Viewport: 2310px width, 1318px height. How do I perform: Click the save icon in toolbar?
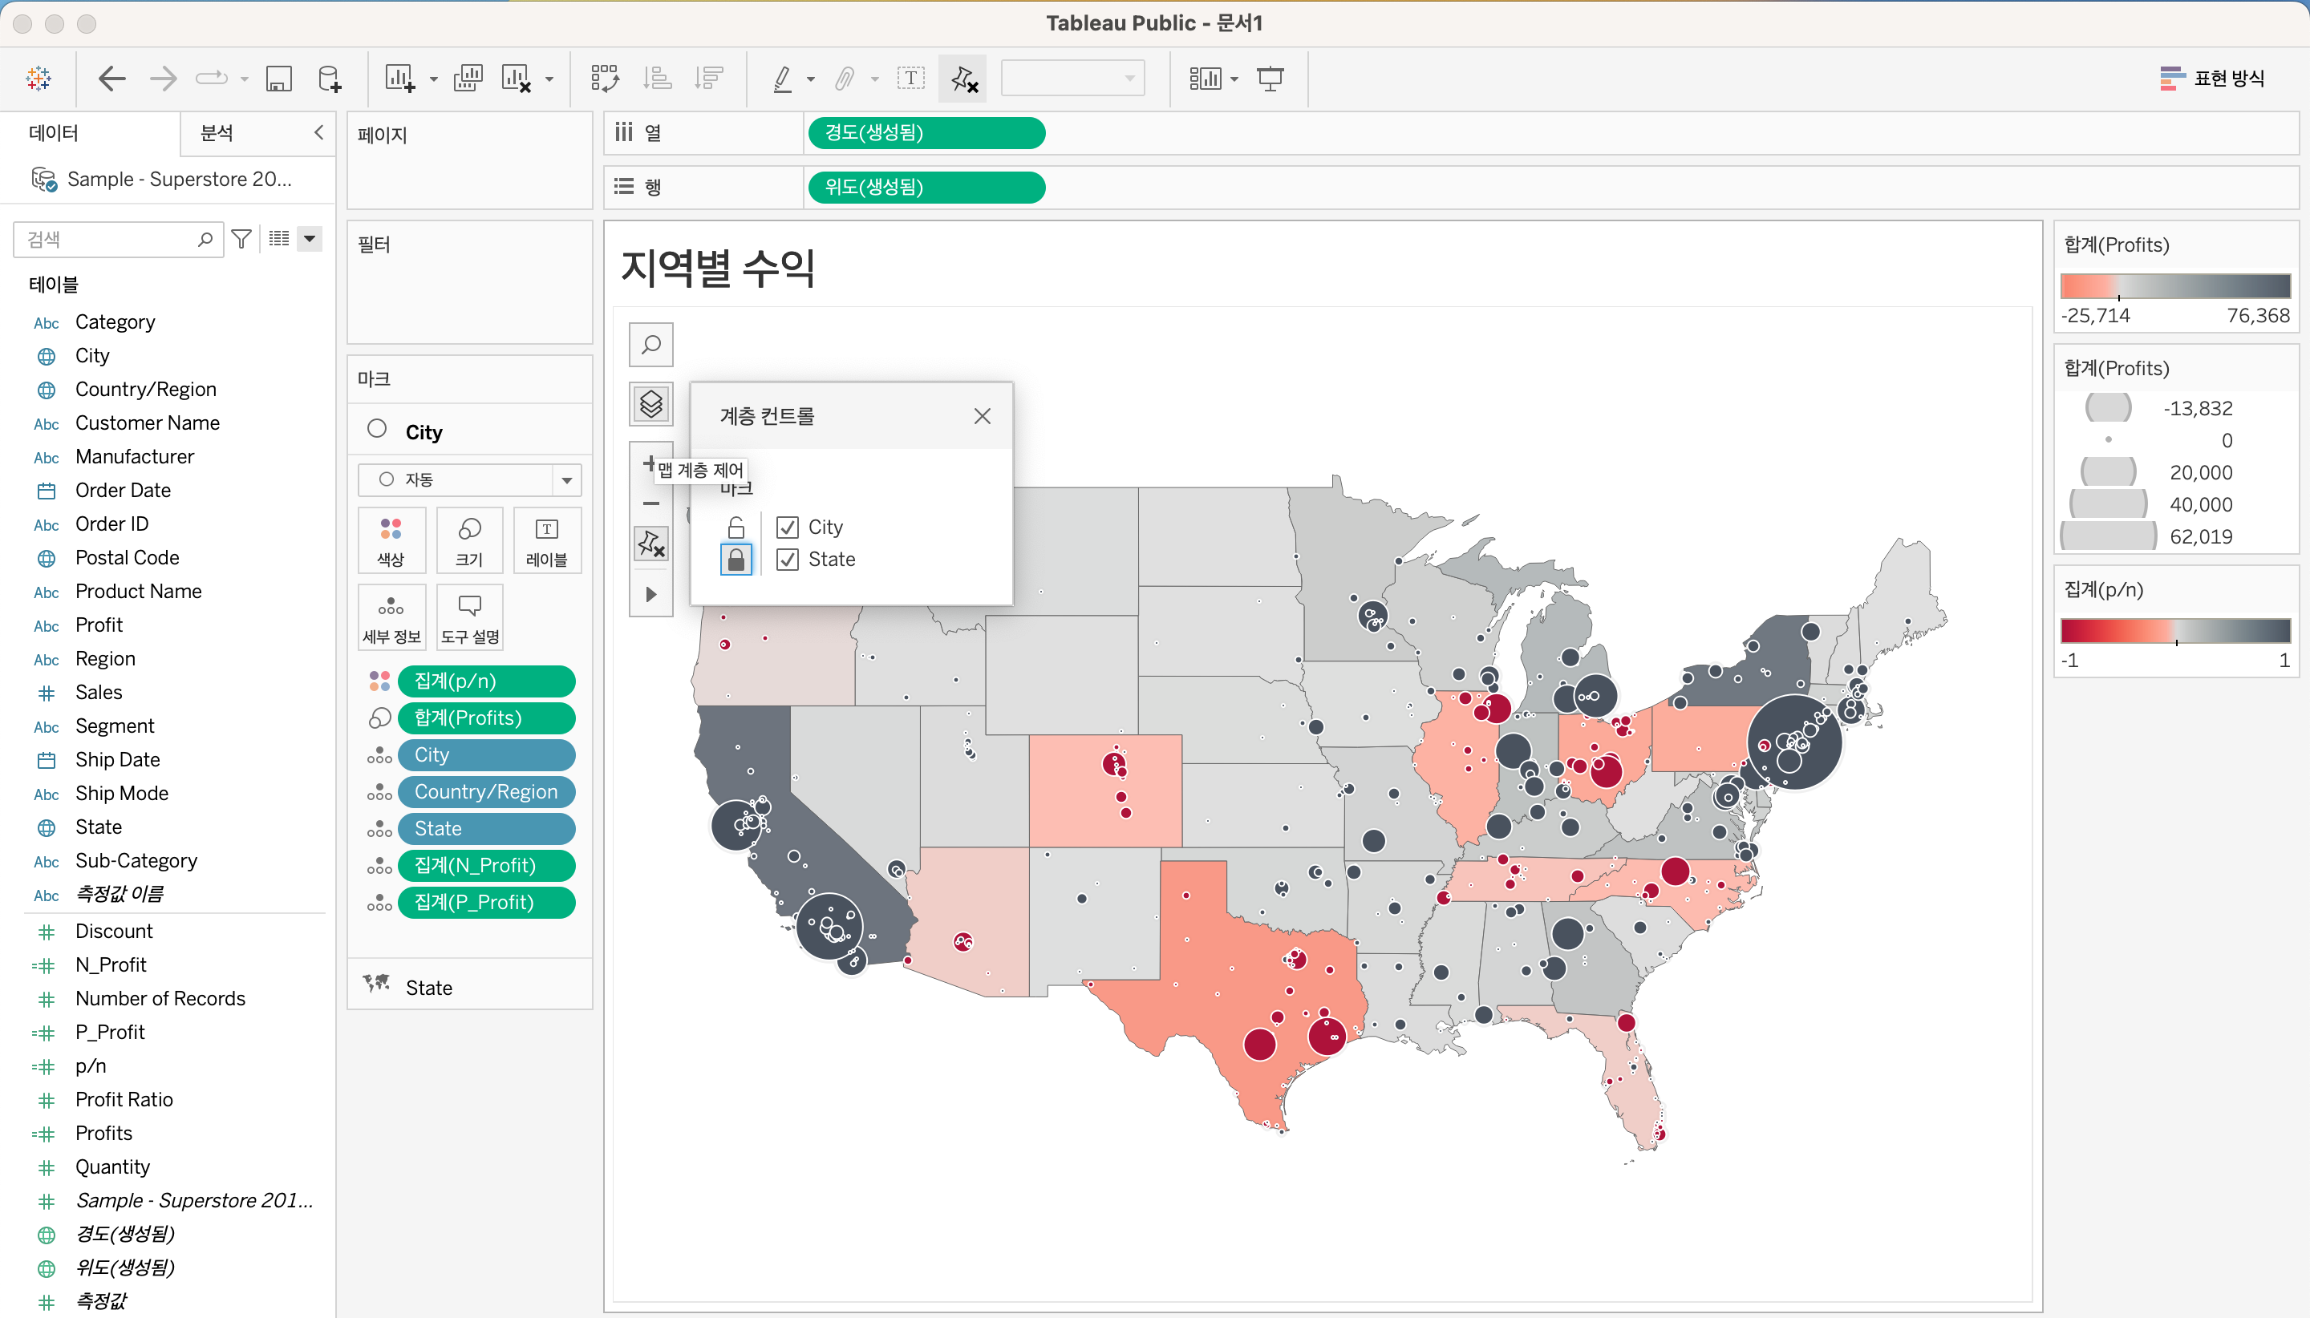pyautogui.click(x=279, y=79)
